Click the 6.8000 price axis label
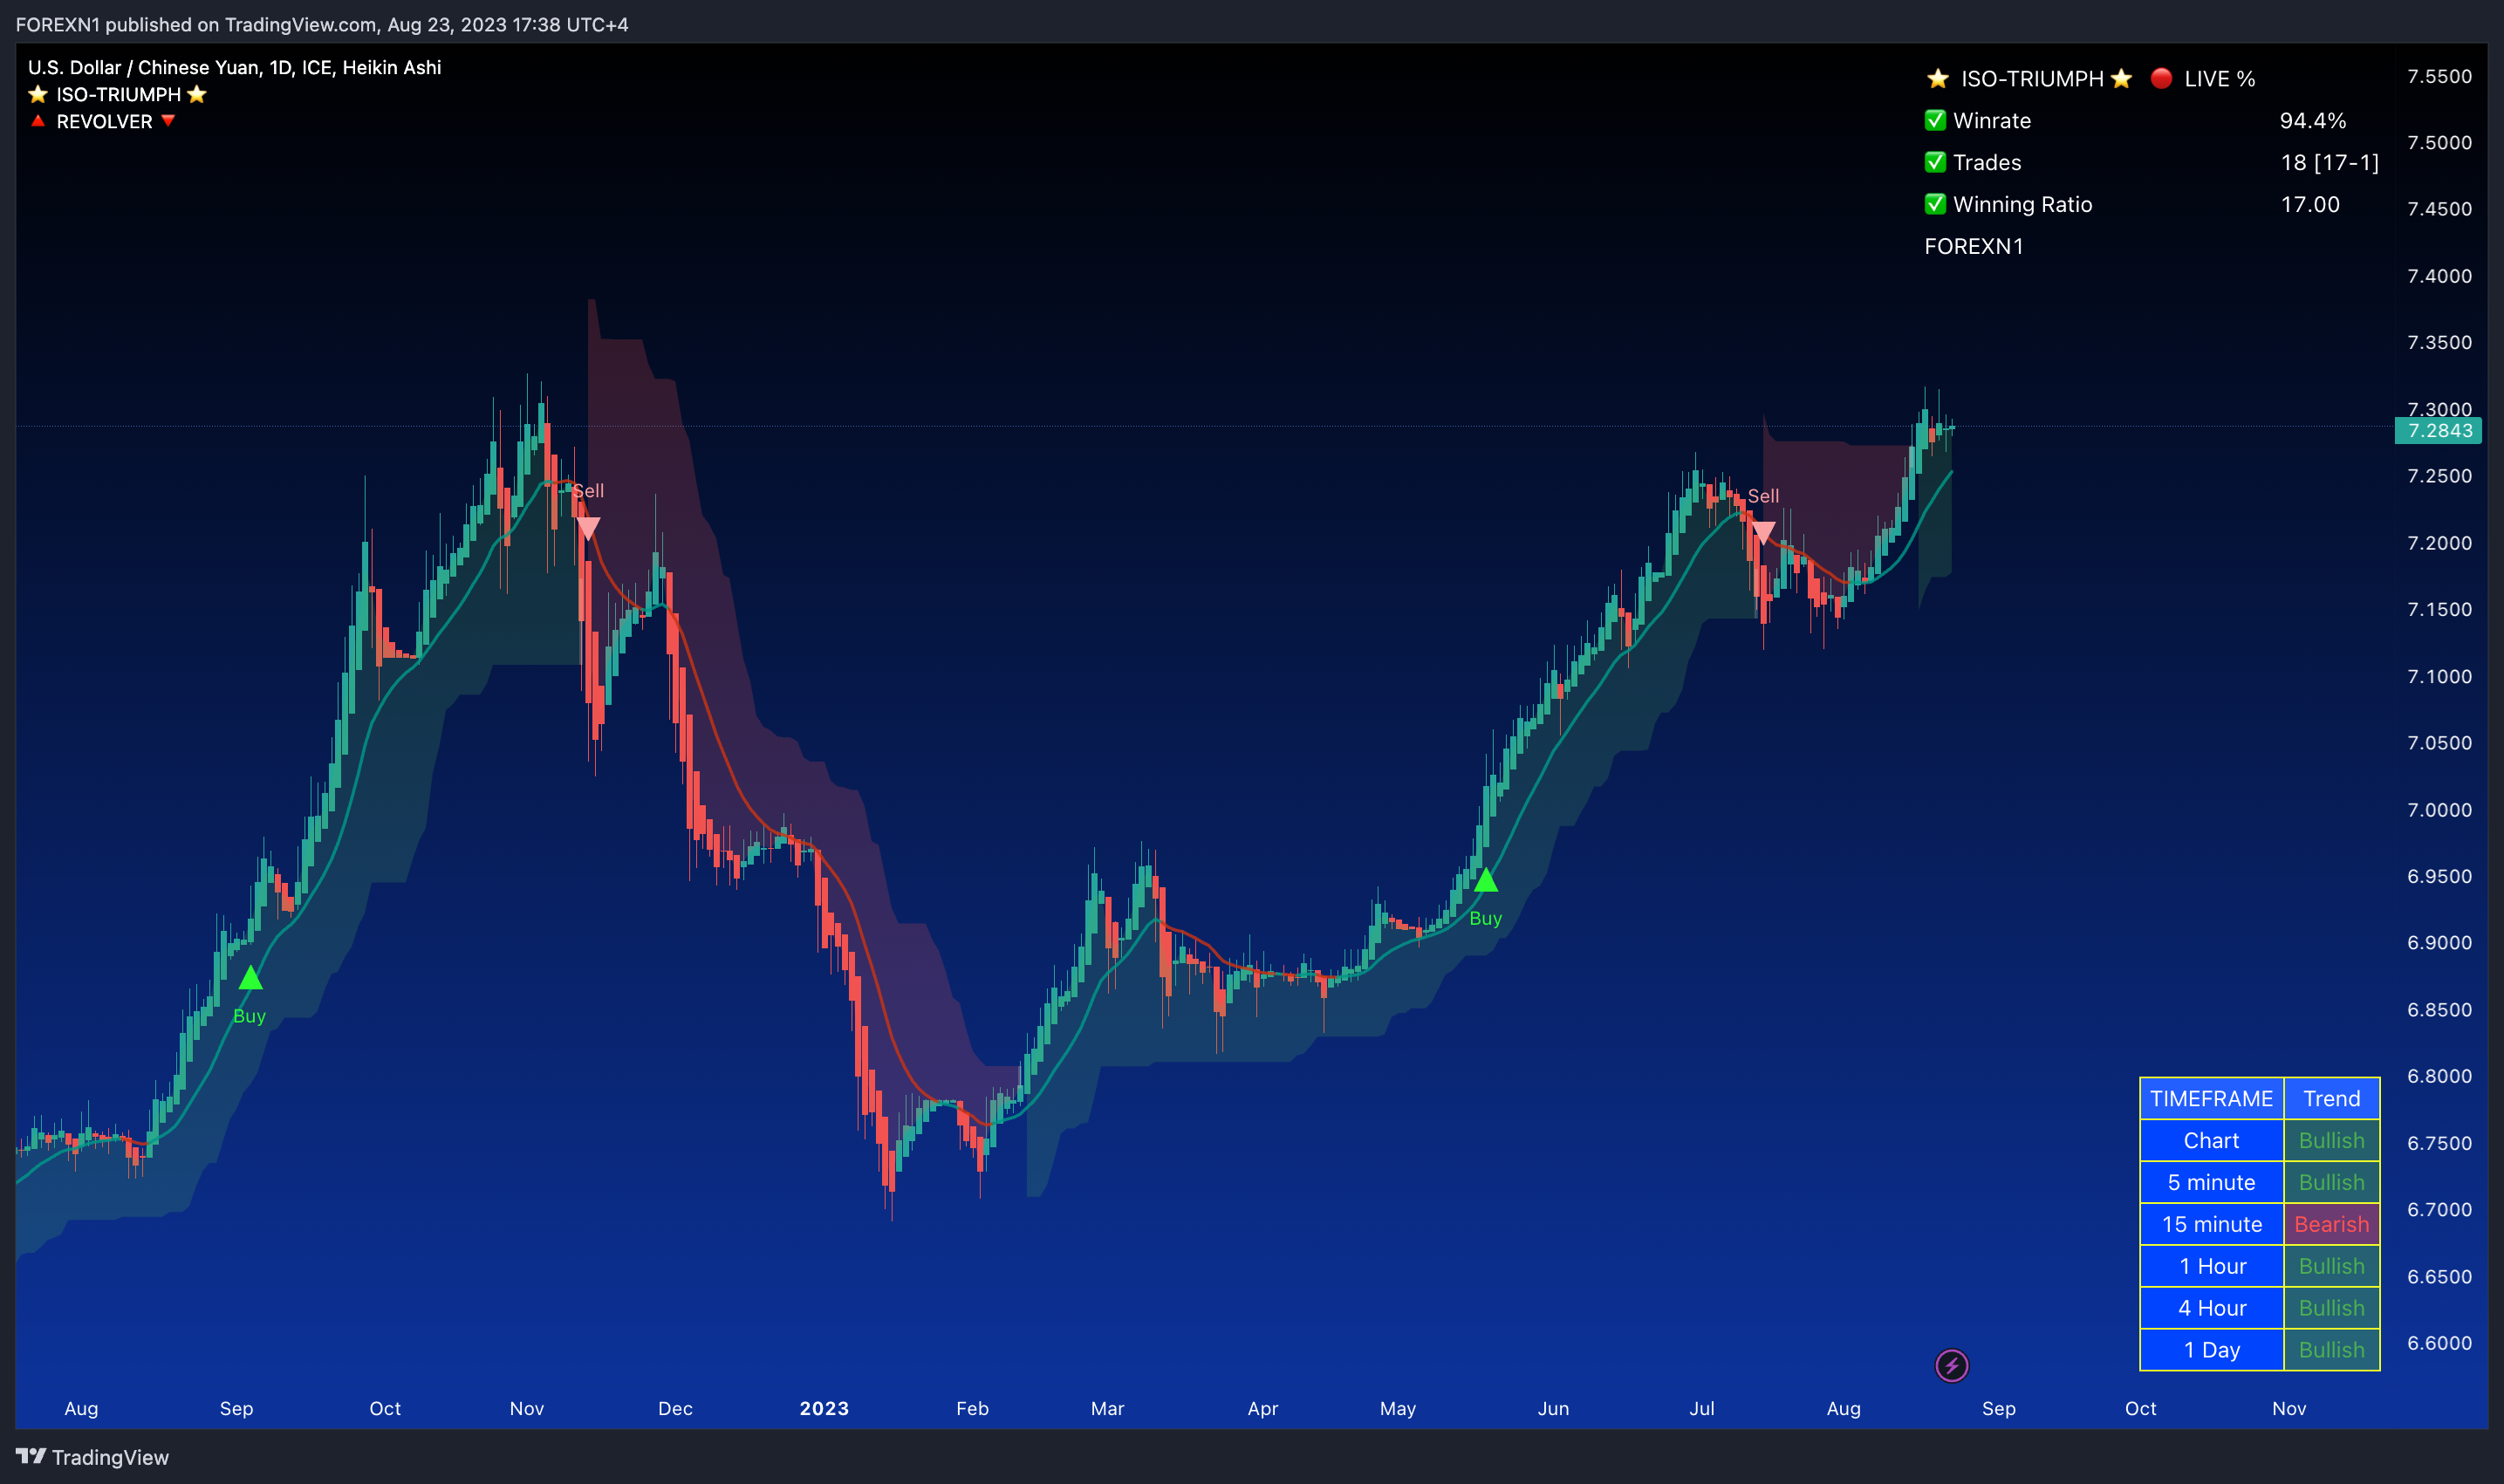This screenshot has width=2504, height=1484. 2439,1076
